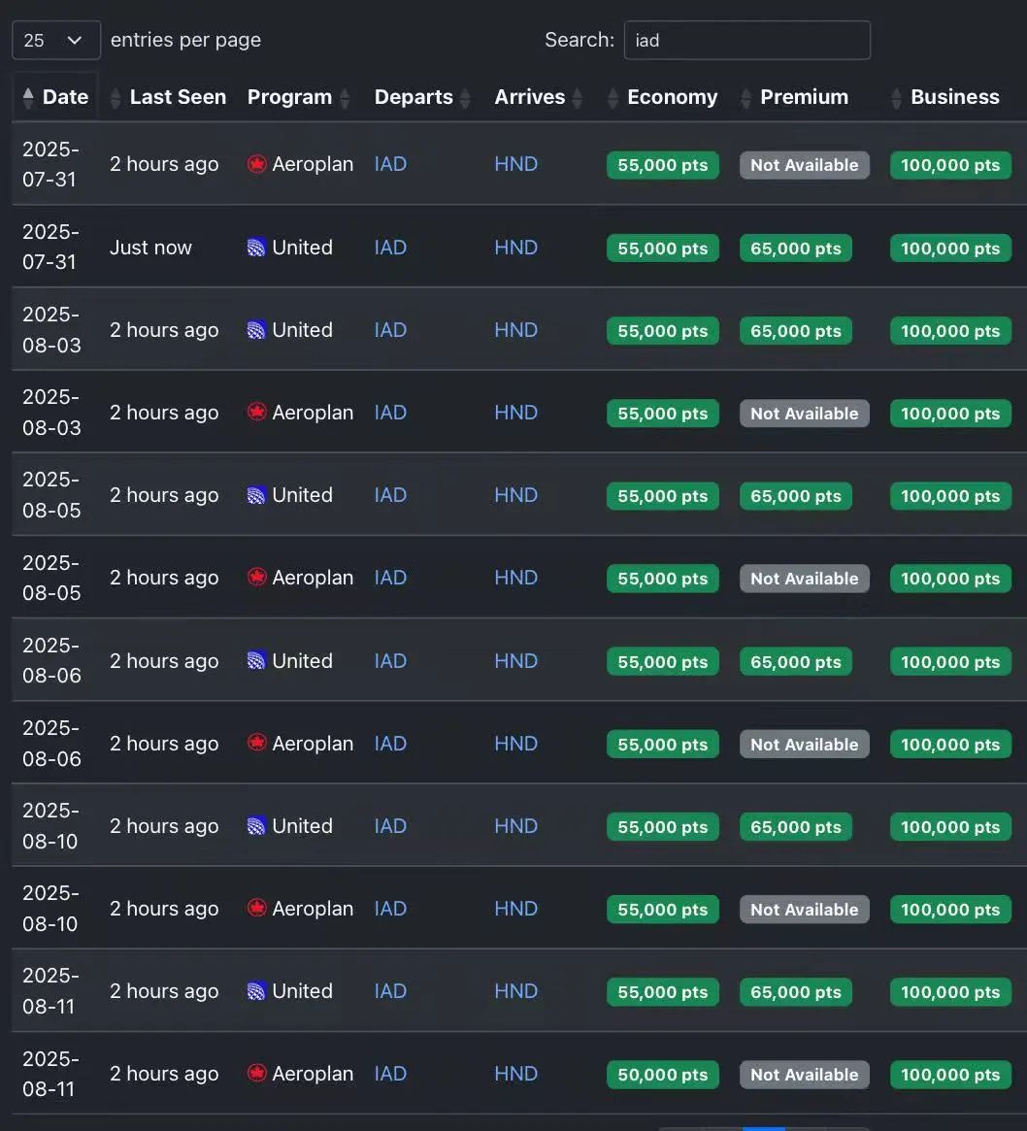Screen dimensions: 1027x1131
Task: Click the Search field containing iad
Action: (x=747, y=41)
